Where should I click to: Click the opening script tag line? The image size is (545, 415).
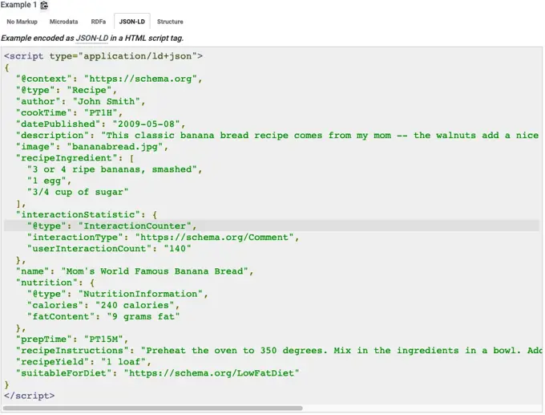point(103,56)
